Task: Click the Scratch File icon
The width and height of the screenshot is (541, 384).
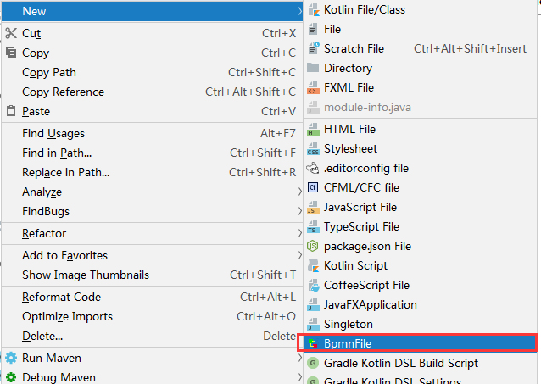Action: point(313,48)
